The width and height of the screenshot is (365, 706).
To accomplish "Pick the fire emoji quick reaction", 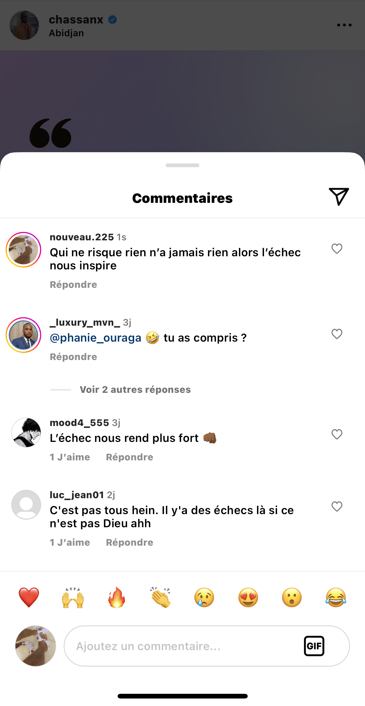I will point(117,597).
